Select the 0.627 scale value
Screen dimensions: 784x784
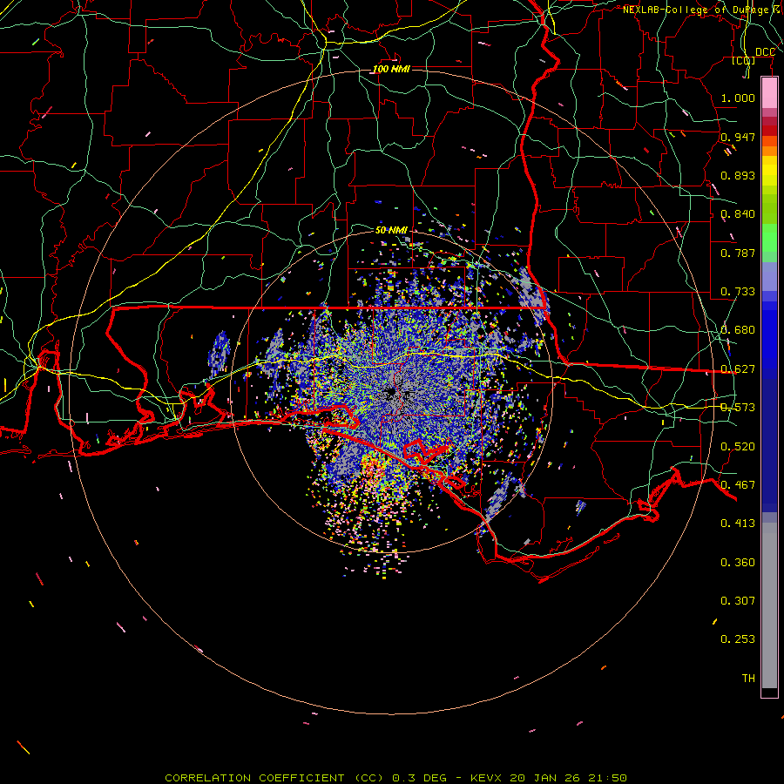[x=738, y=368]
